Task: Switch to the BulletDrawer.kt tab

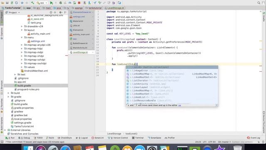Action: tap(81, 43)
